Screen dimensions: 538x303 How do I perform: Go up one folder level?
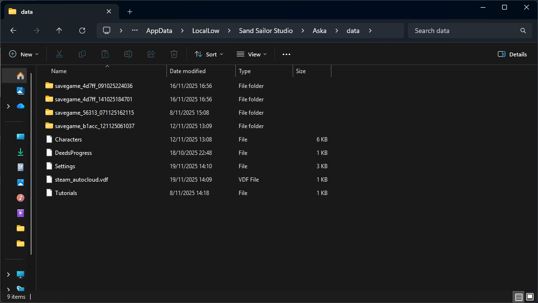[x=59, y=31]
